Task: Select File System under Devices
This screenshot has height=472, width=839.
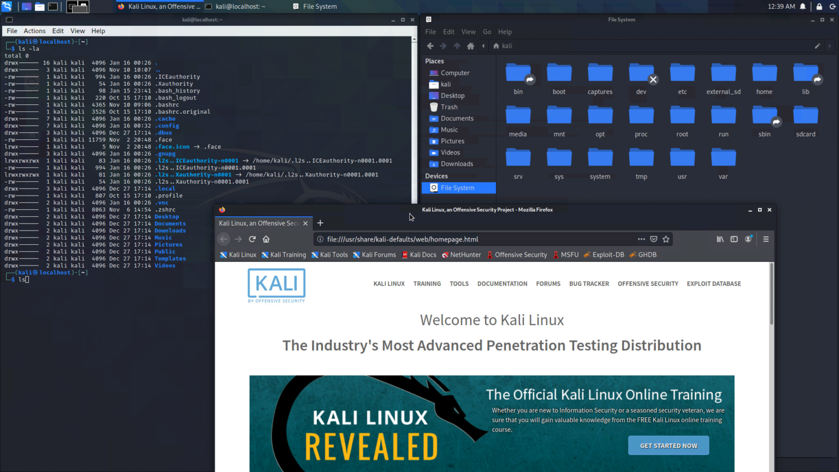Action: click(458, 187)
